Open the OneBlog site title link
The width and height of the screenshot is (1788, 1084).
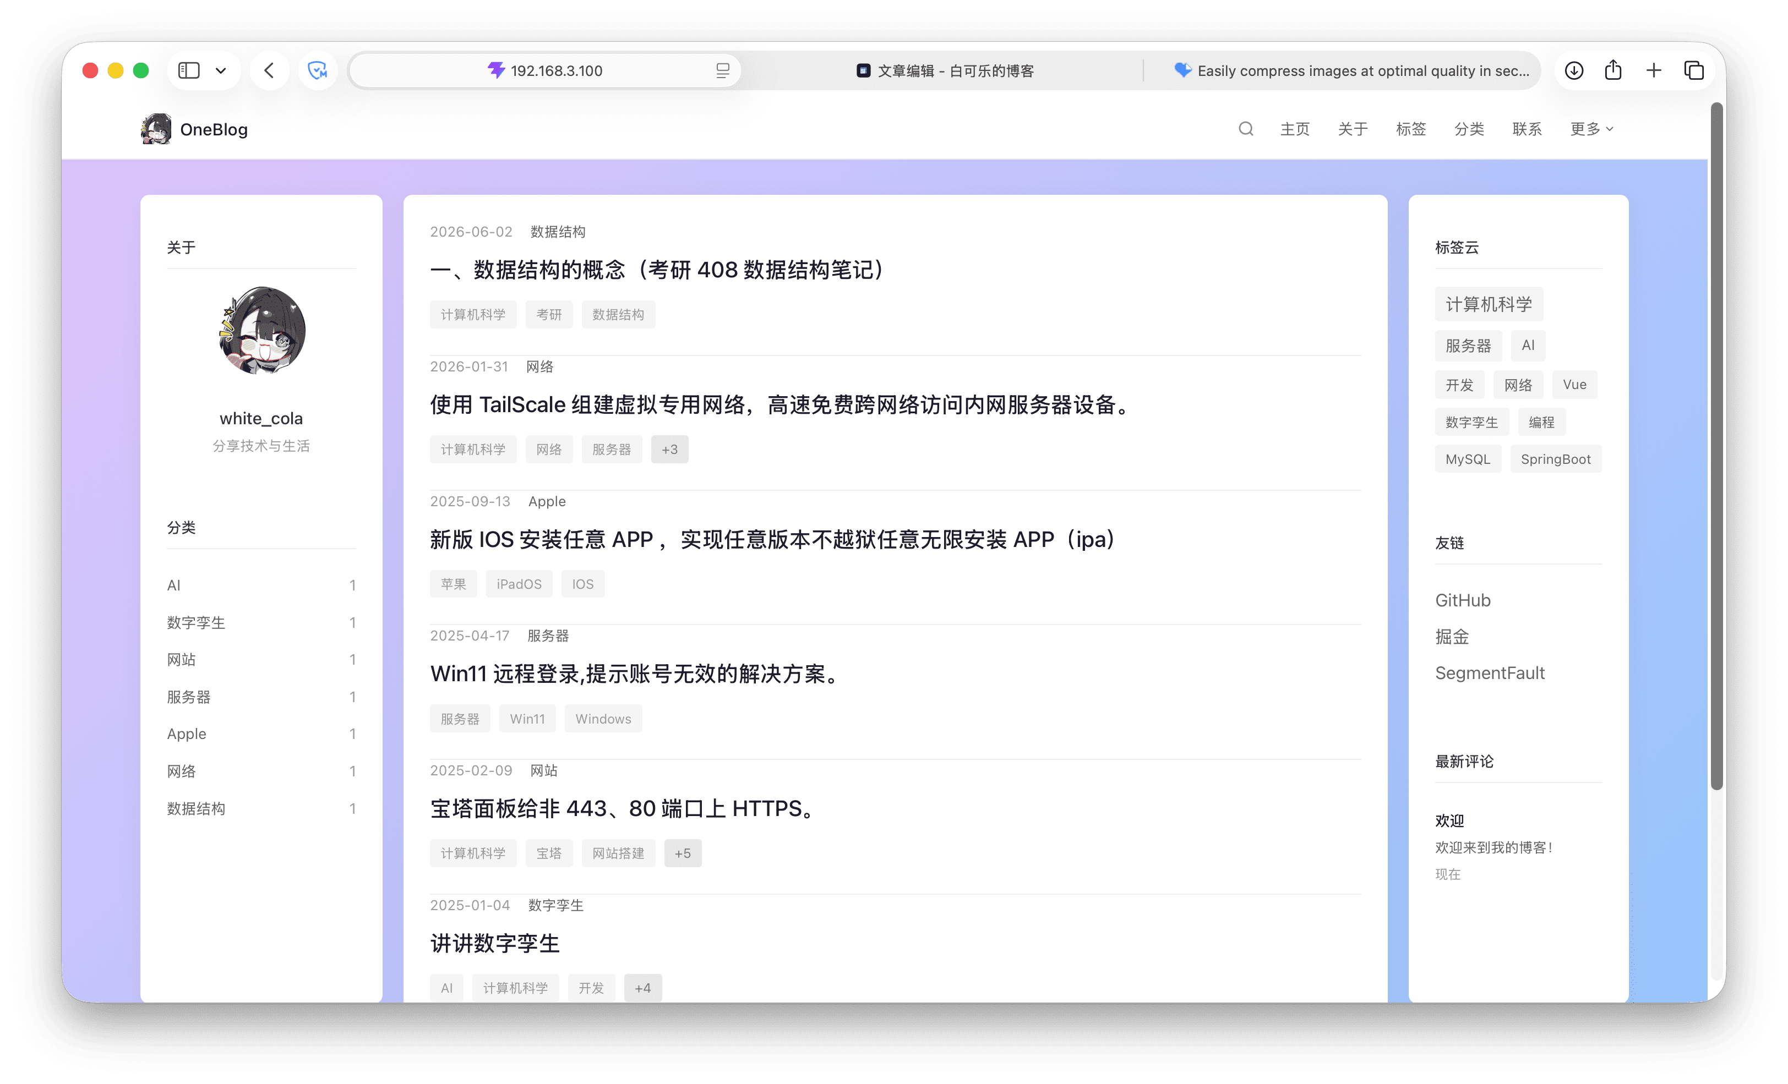point(214,129)
